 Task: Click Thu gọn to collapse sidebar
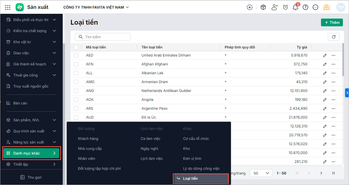31,177
